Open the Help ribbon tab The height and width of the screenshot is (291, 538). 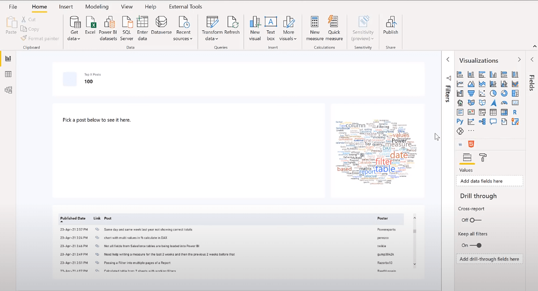(x=151, y=7)
